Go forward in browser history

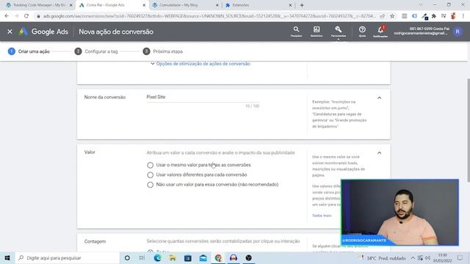(x=16, y=16)
